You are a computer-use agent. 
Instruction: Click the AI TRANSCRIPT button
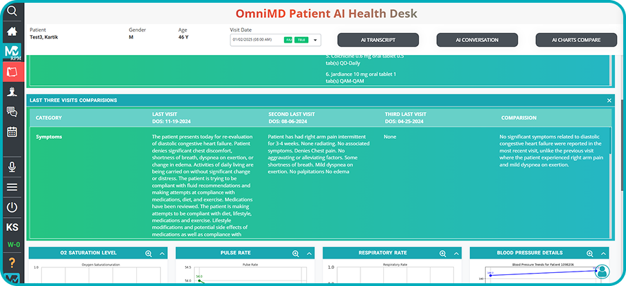point(378,40)
